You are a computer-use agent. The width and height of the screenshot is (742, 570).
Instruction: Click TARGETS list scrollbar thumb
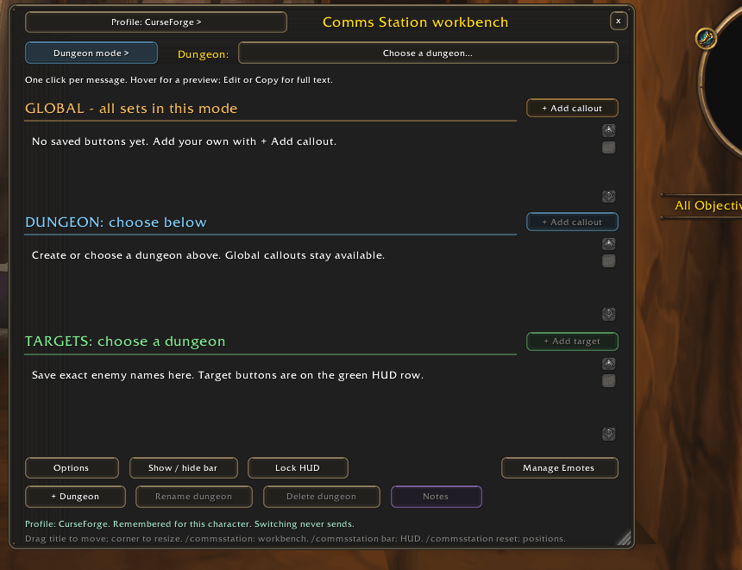point(608,381)
